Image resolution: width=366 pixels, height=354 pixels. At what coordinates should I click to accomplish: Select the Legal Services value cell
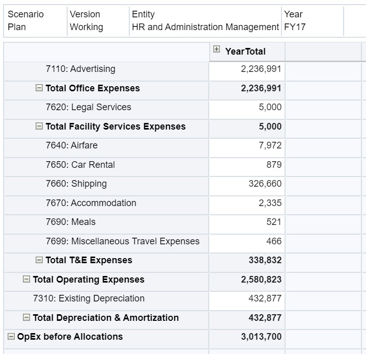click(247, 107)
